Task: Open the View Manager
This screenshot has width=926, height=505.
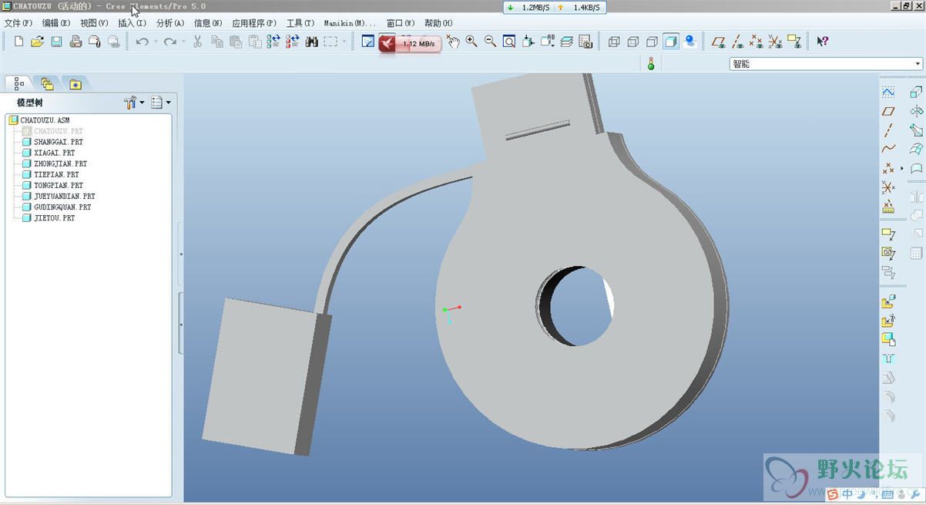Action: (x=585, y=42)
